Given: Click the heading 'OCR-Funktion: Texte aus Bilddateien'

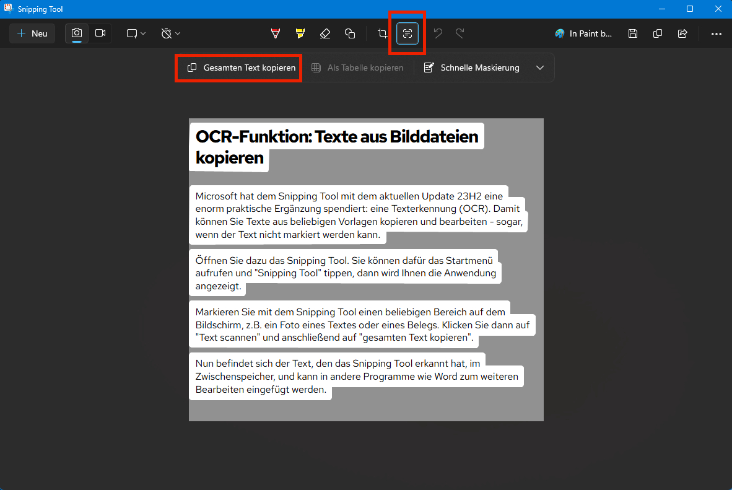Looking at the screenshot, I should point(337,136).
